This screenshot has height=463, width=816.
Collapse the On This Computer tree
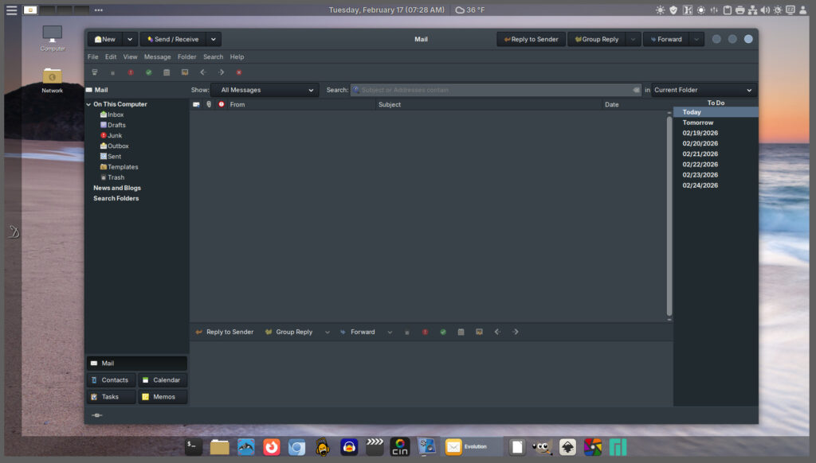88,104
